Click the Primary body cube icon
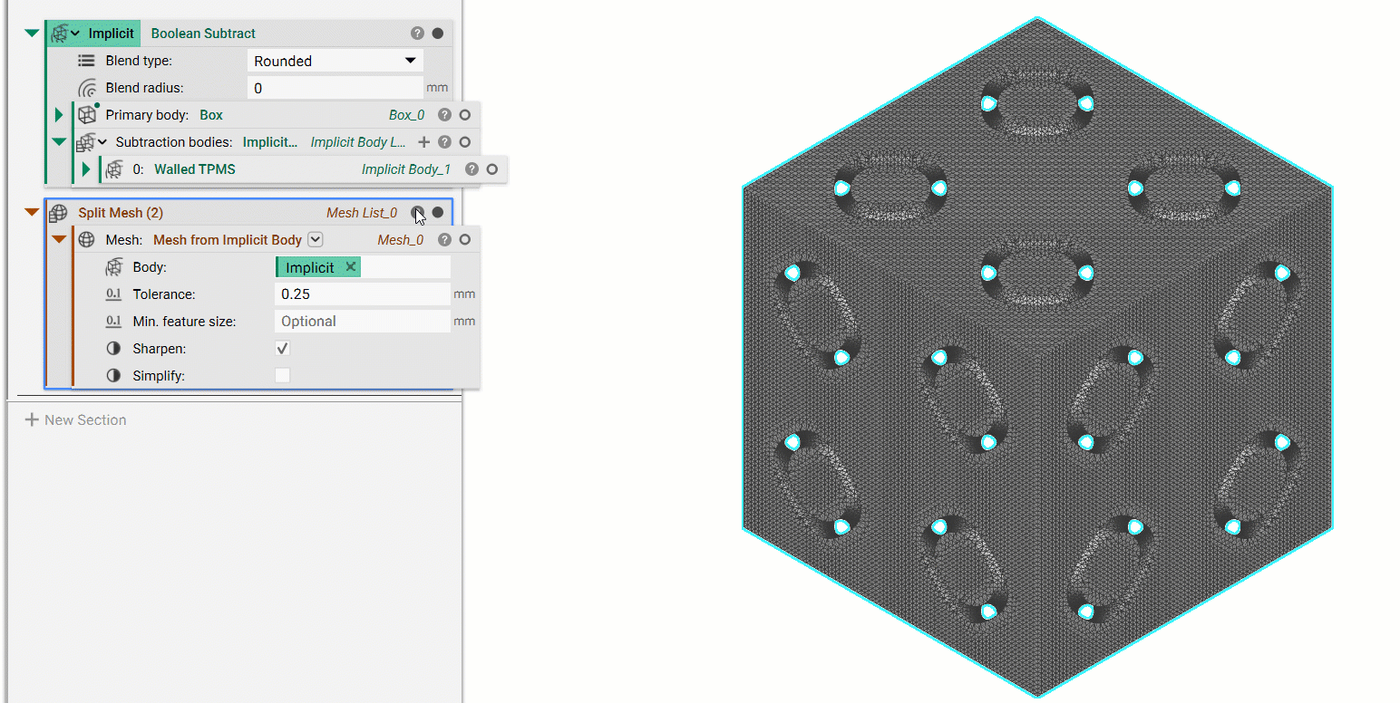This screenshot has height=703, width=1400. point(86,114)
